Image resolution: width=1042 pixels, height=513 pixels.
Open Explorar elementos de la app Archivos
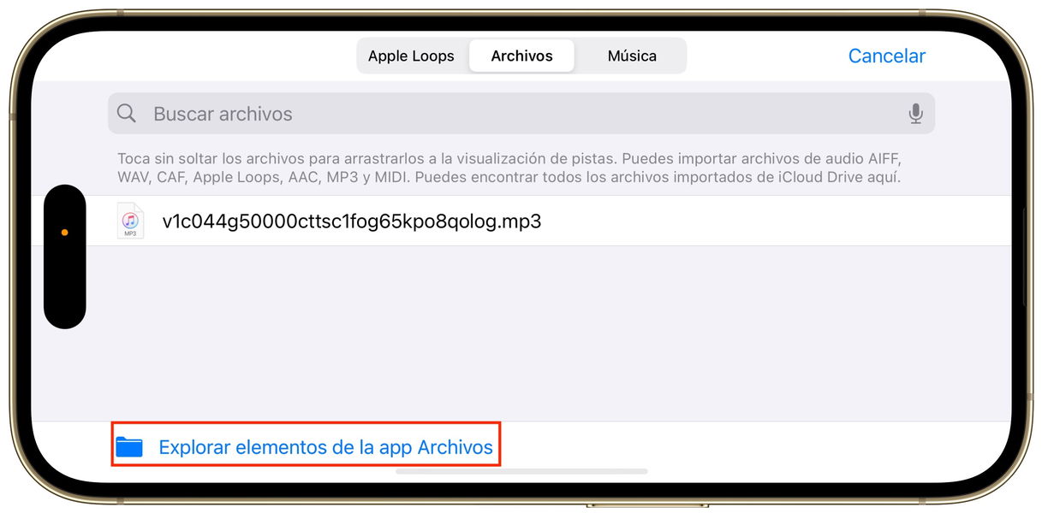pos(326,447)
